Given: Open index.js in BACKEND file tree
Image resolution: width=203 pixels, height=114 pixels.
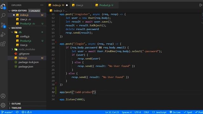Looking at the screenshot, I should coord(27,58).
